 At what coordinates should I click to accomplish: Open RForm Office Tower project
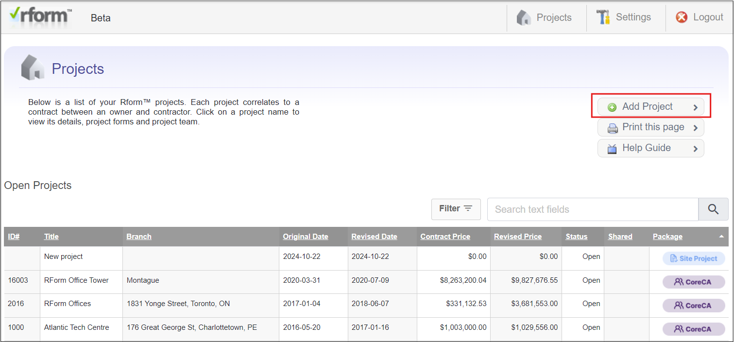click(76, 280)
